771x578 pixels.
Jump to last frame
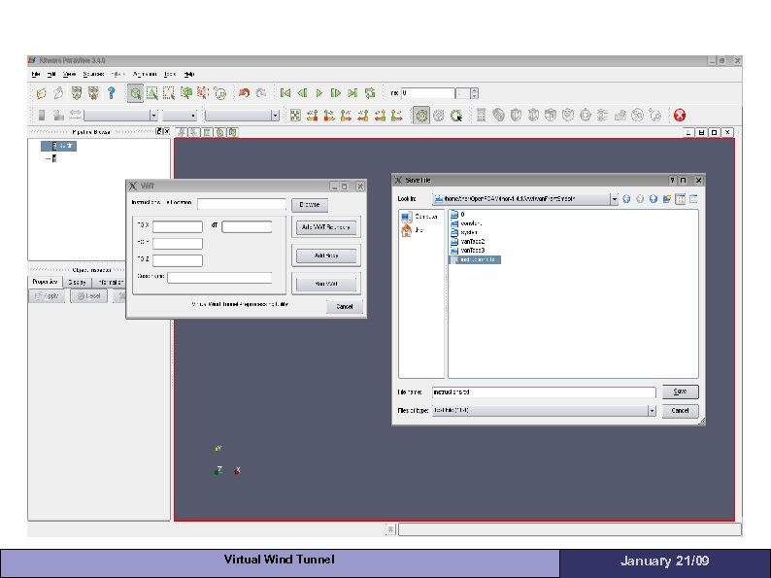tap(352, 93)
